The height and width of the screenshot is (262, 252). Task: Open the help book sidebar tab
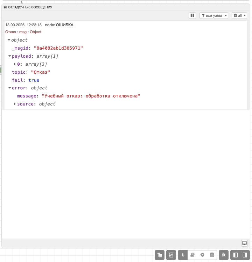tap(192, 255)
